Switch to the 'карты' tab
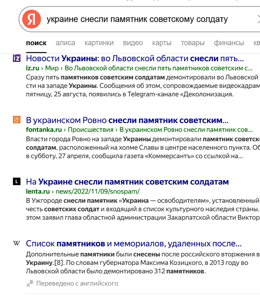 tap(162, 43)
